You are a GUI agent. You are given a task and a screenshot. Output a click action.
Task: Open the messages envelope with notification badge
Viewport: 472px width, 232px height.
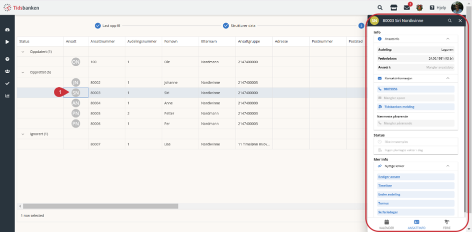pyautogui.click(x=407, y=7)
